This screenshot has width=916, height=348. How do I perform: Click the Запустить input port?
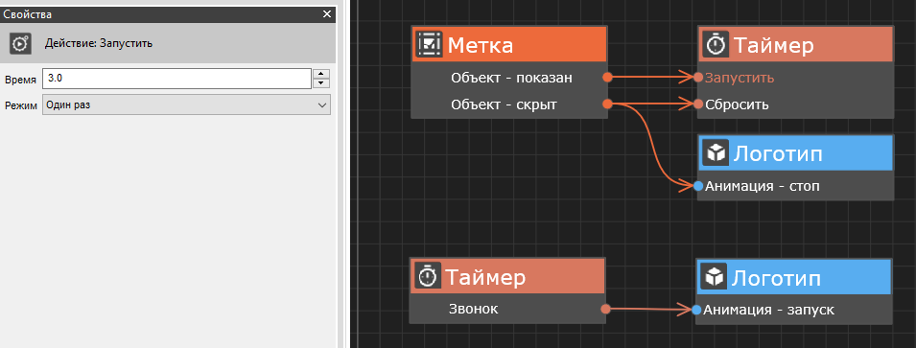(698, 77)
